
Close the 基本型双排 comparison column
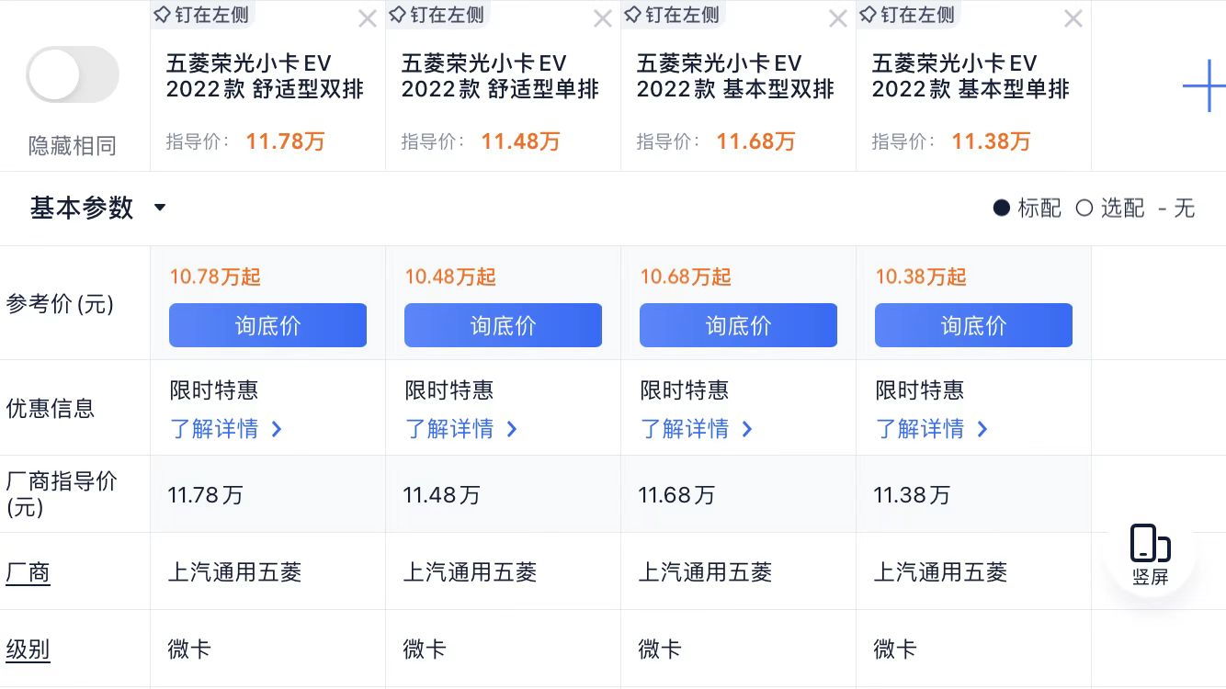click(837, 17)
